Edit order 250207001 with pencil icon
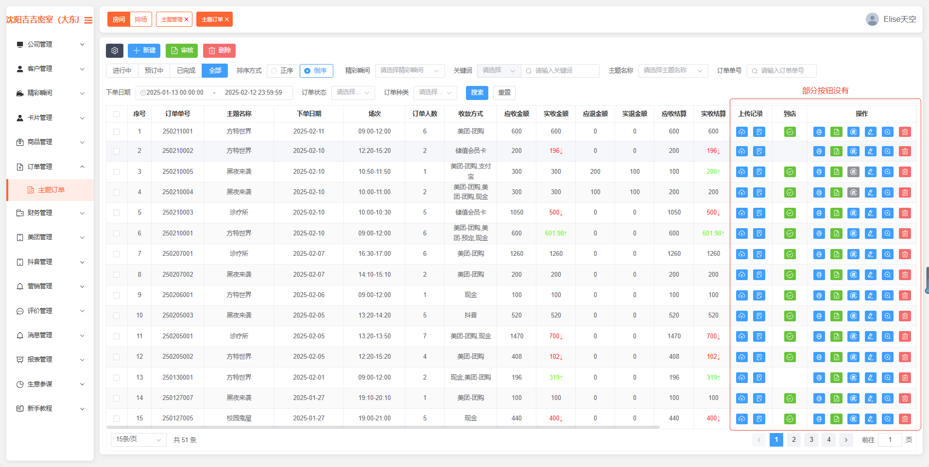 (x=871, y=254)
